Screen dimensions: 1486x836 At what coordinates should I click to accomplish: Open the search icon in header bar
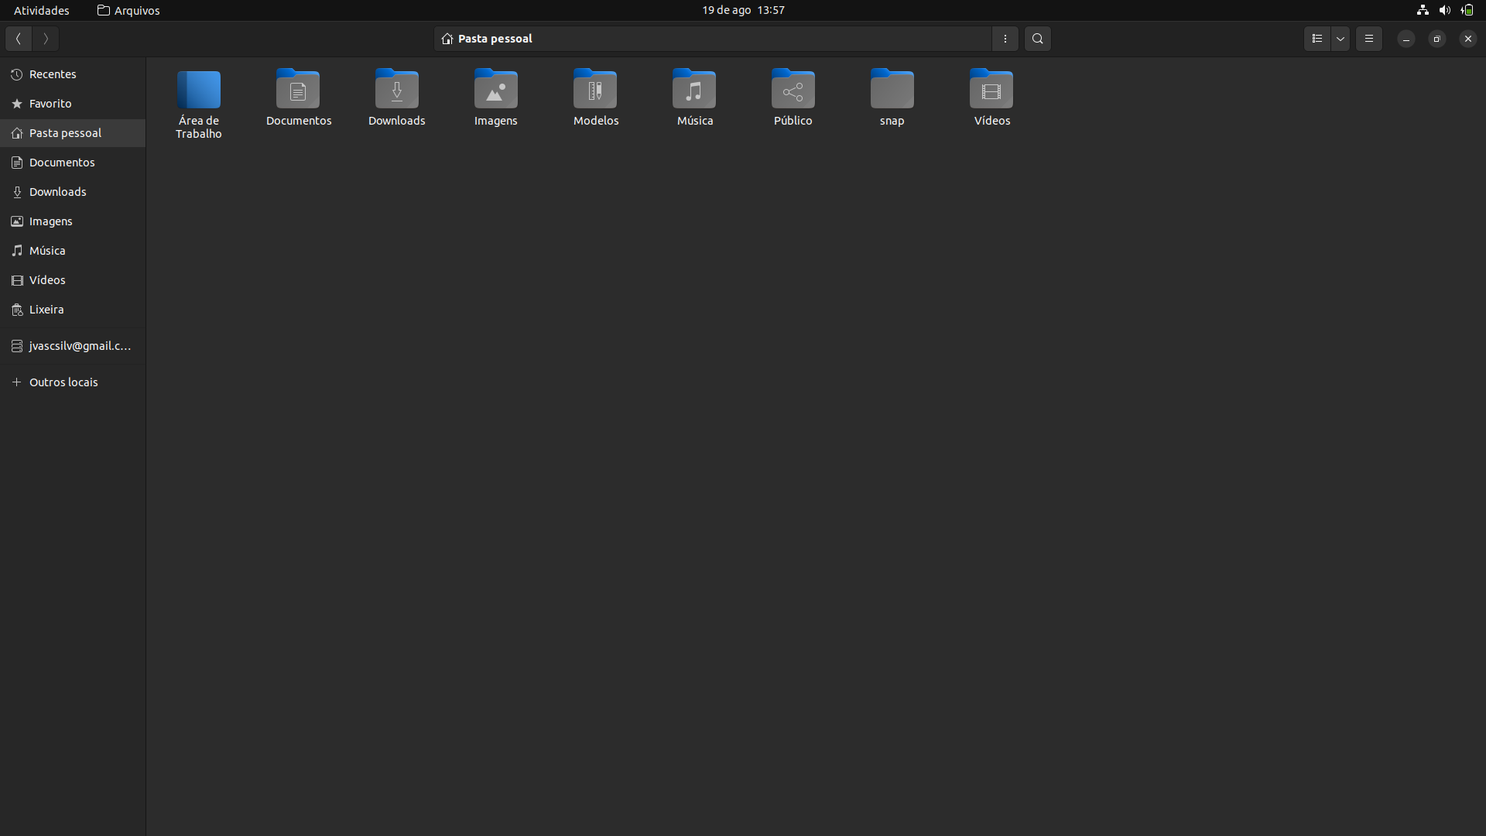pyautogui.click(x=1037, y=39)
